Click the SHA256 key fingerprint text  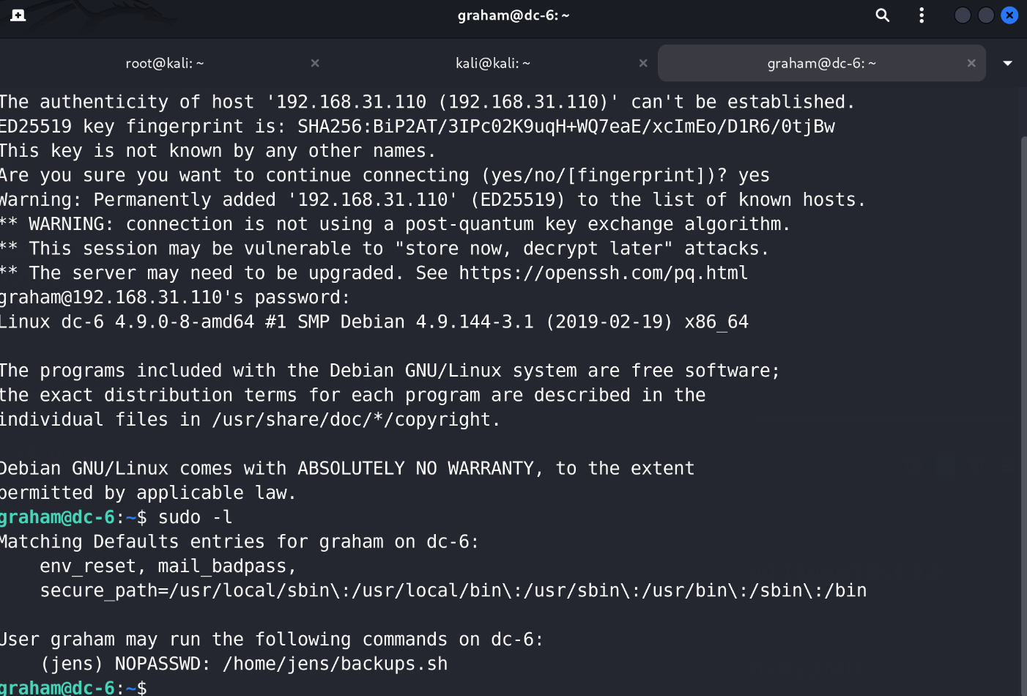(566, 127)
